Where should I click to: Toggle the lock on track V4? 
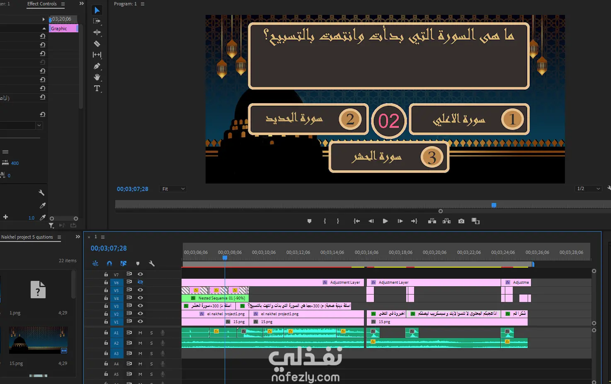(106, 298)
